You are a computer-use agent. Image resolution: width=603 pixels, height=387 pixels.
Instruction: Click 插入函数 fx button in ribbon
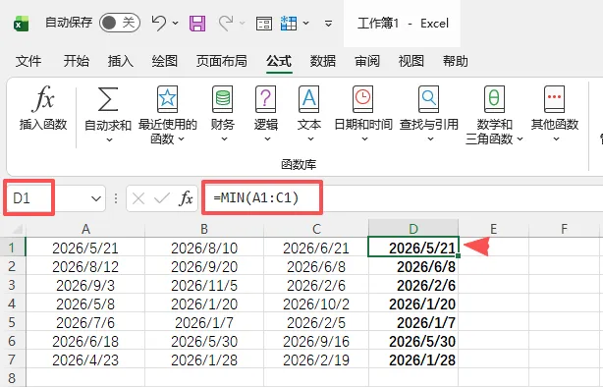(x=43, y=108)
